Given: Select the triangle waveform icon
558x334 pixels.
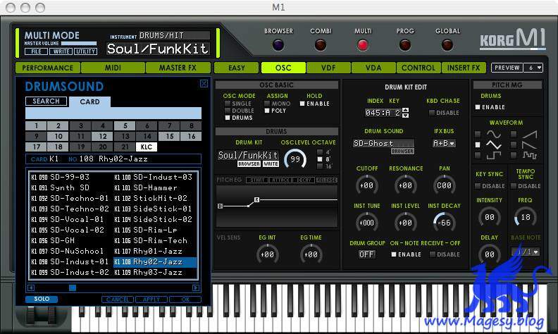Looking at the screenshot, I should (494, 144).
